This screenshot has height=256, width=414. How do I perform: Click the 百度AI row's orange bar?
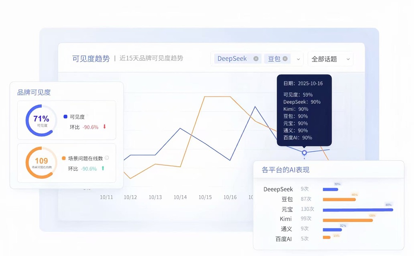[x=327, y=237]
